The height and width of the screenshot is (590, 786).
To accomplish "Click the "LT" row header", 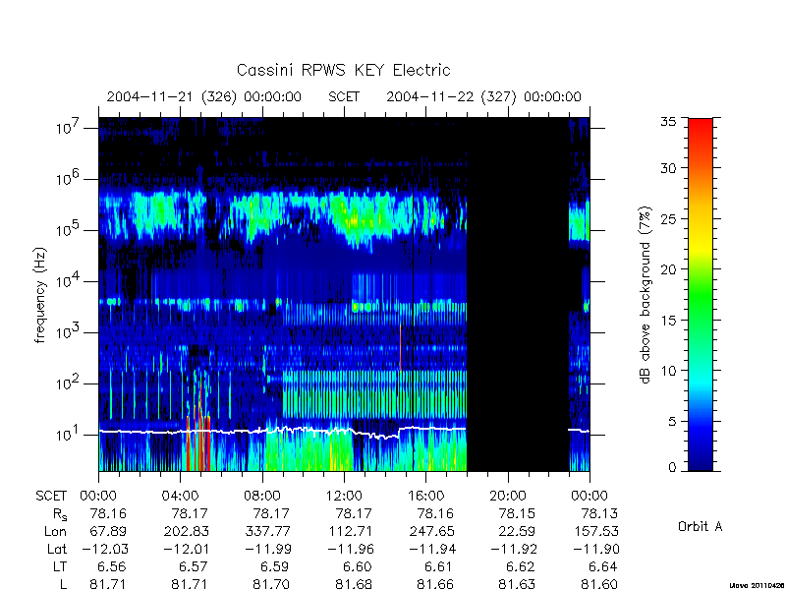I will tap(59, 566).
